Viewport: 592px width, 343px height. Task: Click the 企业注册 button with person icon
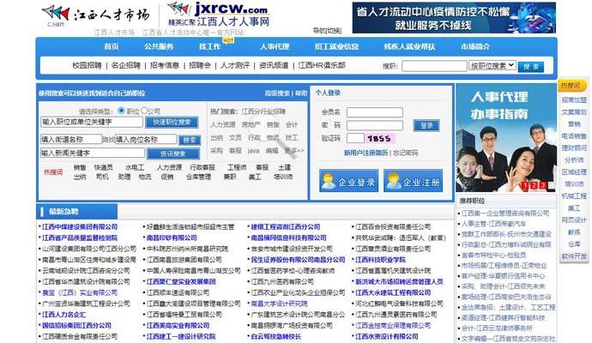point(413,181)
